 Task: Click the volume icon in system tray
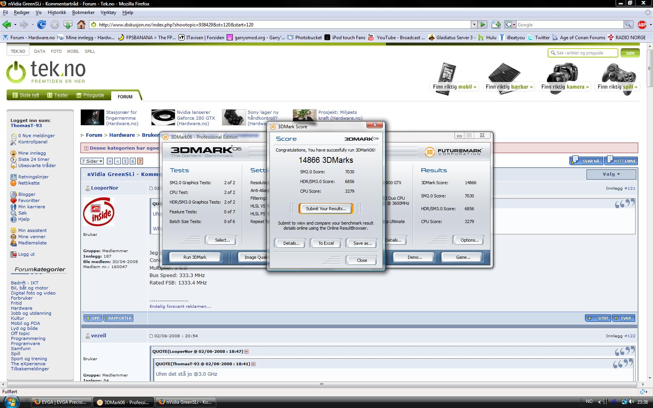[632, 401]
